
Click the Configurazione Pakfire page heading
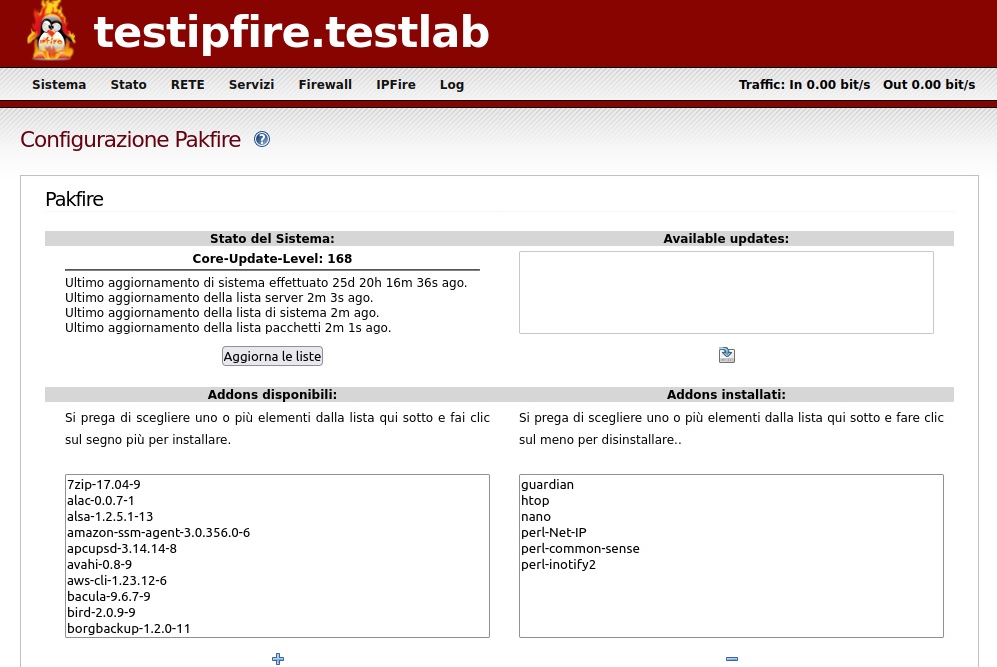pyautogui.click(x=130, y=139)
